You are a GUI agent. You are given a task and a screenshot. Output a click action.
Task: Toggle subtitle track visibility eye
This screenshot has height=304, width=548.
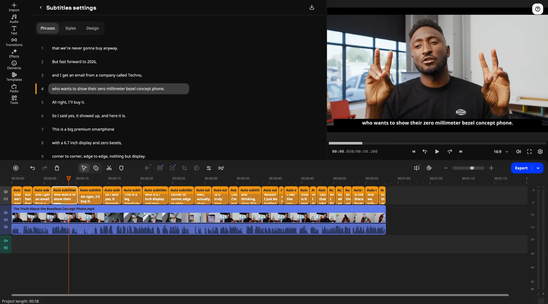click(x=6, y=192)
